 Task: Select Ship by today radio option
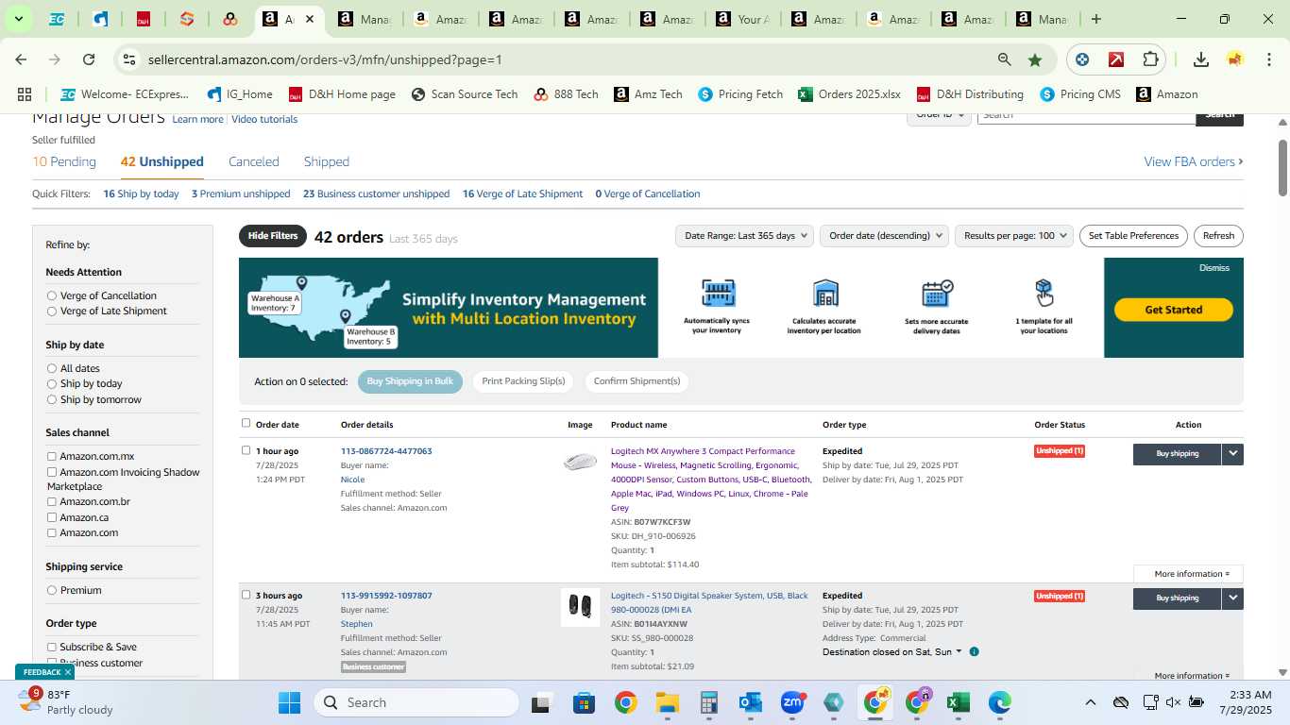click(x=52, y=383)
